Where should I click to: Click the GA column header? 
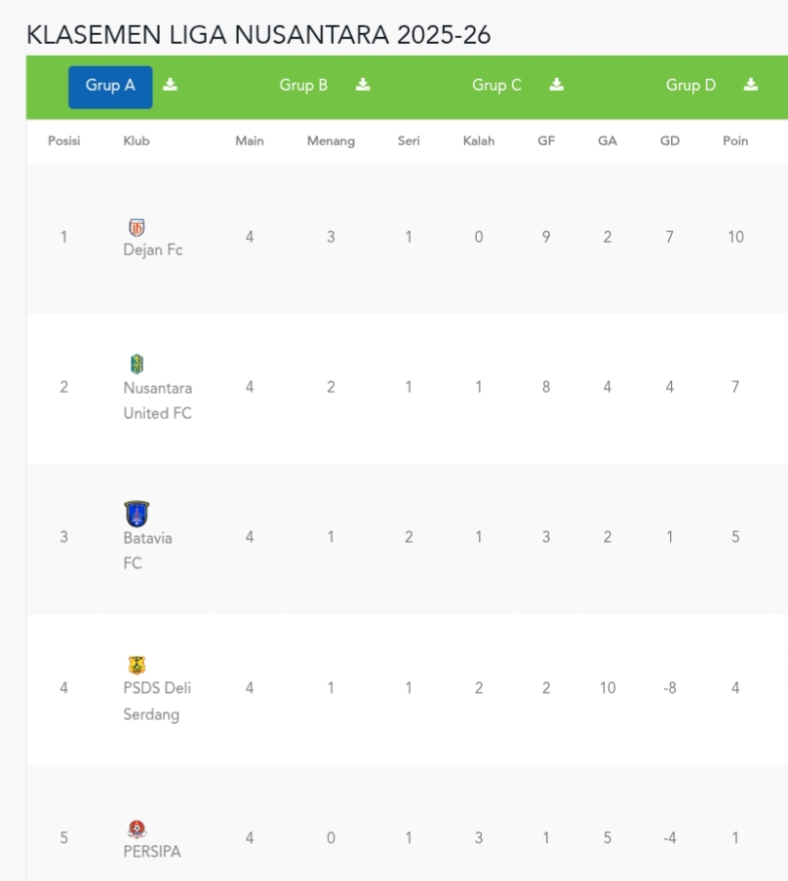(x=608, y=141)
